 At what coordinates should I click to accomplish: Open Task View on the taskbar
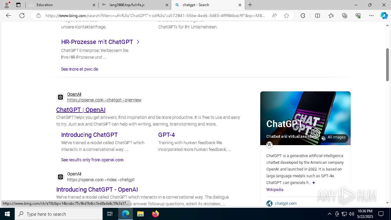(110, 214)
